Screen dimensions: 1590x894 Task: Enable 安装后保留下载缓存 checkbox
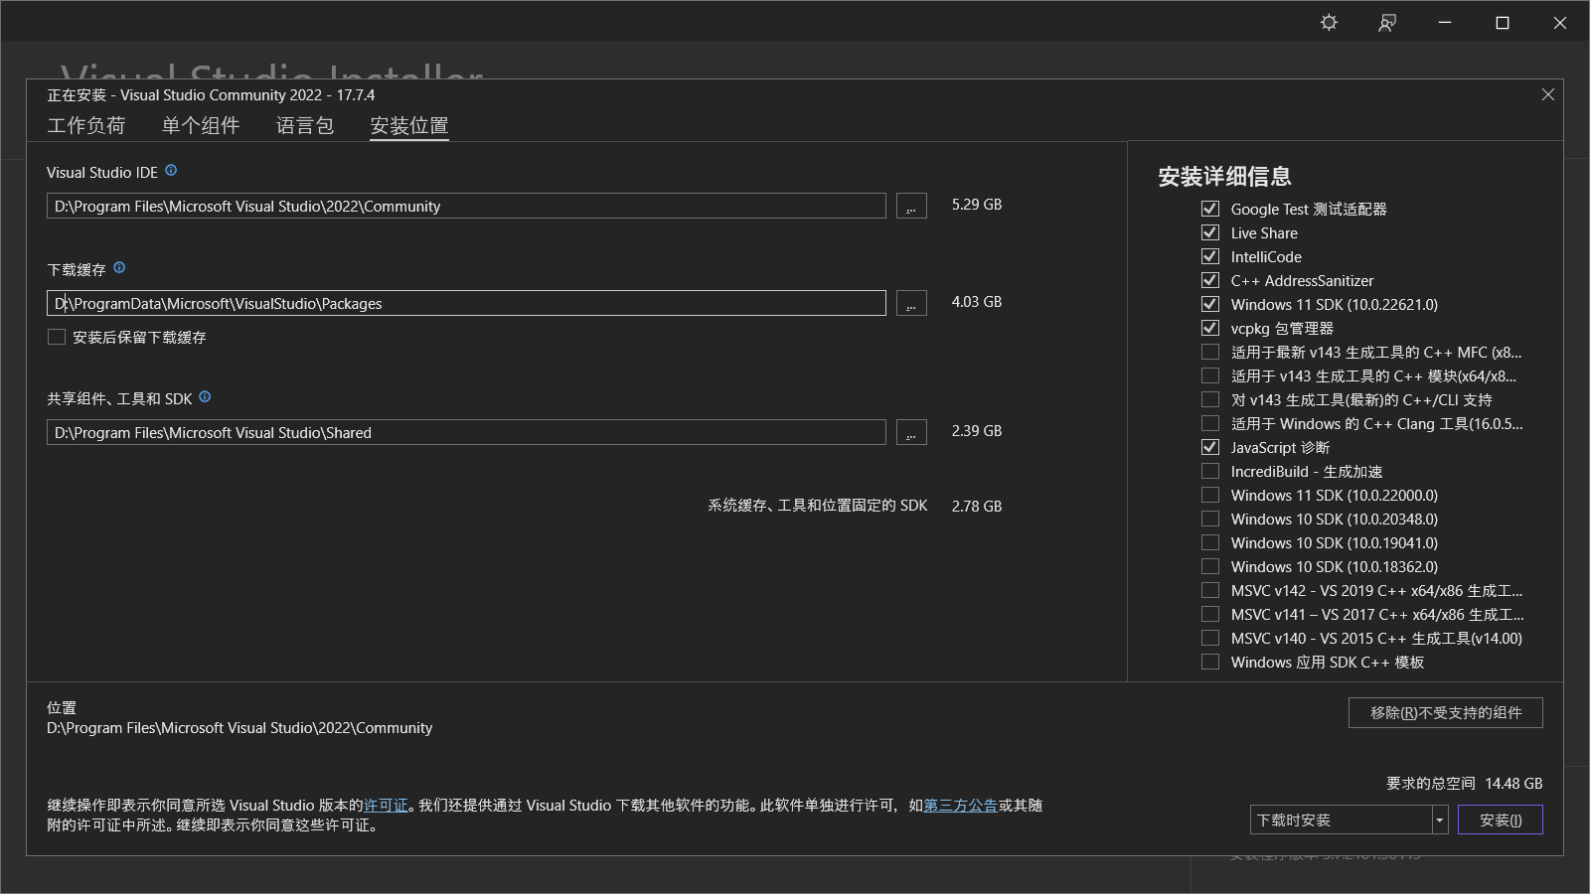(x=57, y=337)
